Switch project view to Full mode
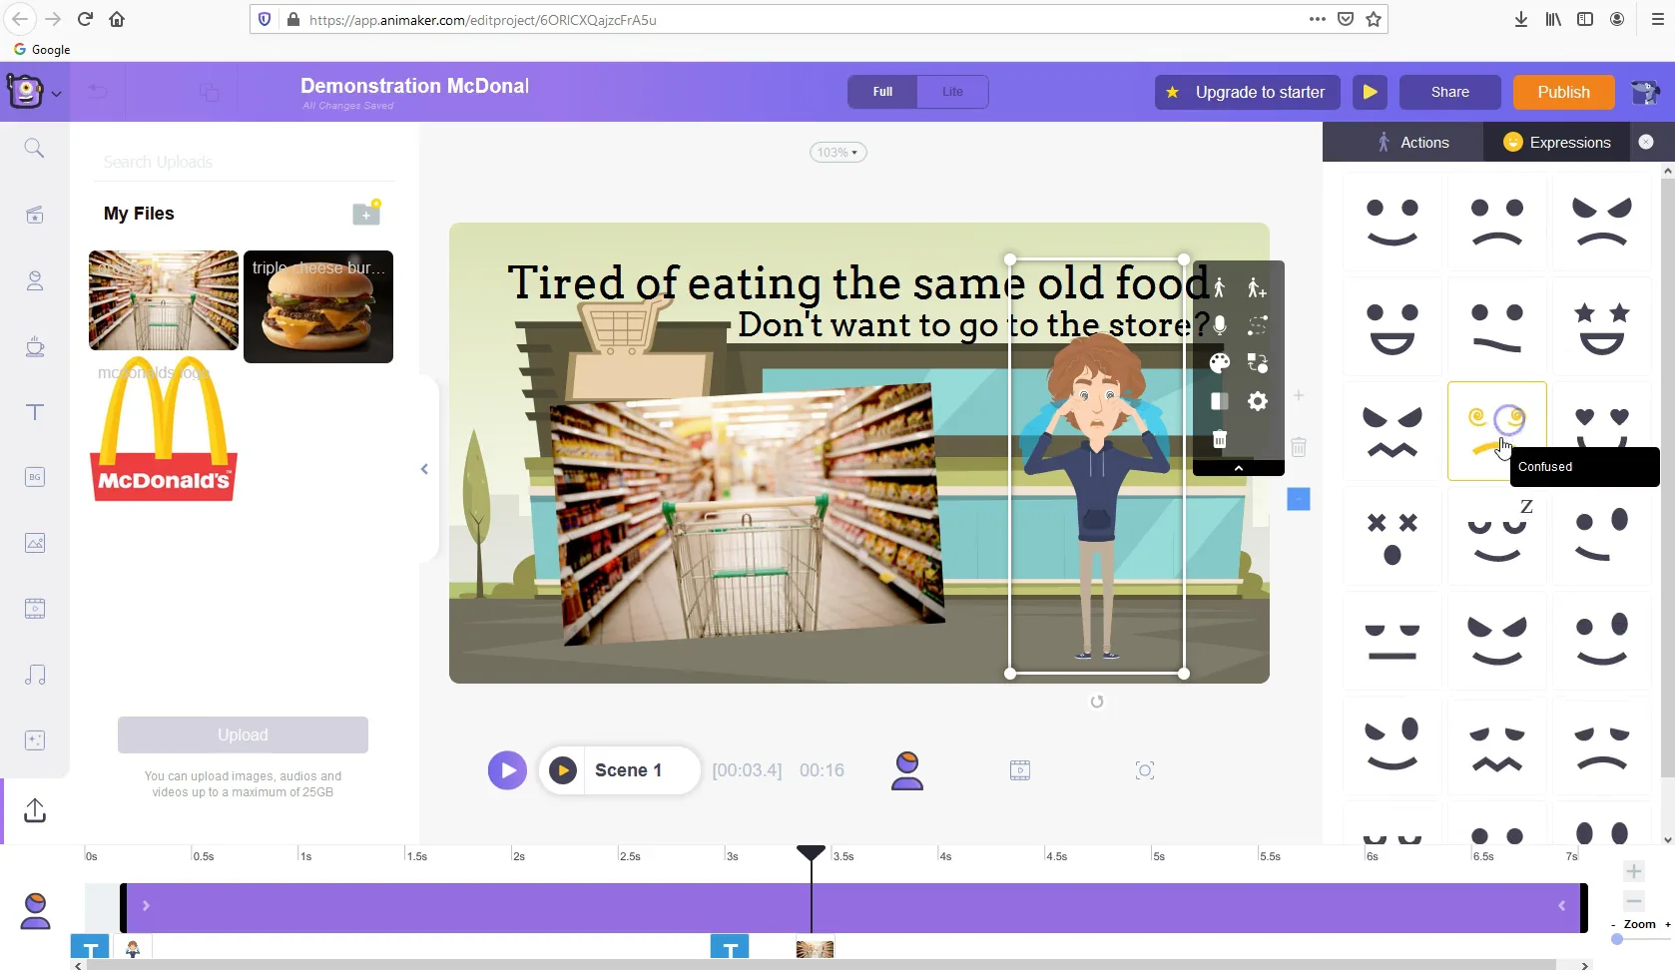 pyautogui.click(x=881, y=92)
